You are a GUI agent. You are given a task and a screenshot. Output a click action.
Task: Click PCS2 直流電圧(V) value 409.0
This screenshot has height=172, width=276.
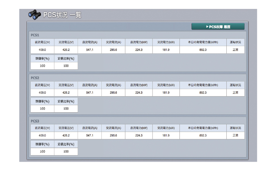(42, 93)
